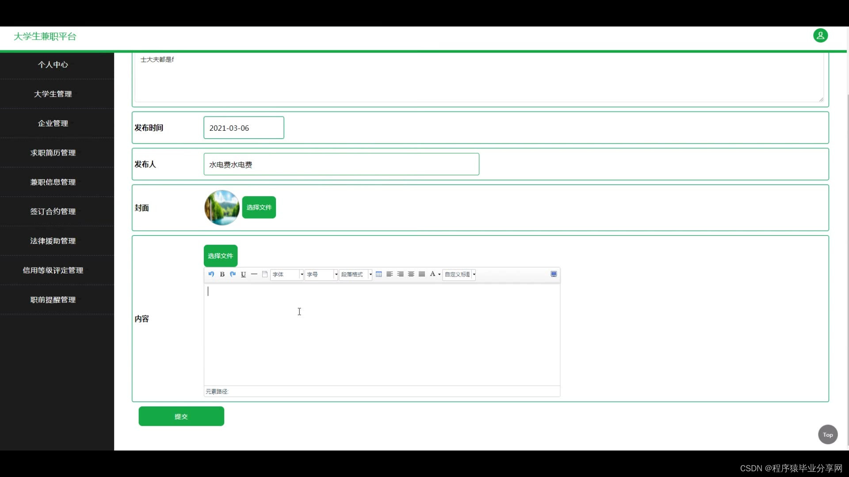Image resolution: width=849 pixels, height=477 pixels.
Task: Click the redo icon in editor toolbar
Action: click(233, 274)
